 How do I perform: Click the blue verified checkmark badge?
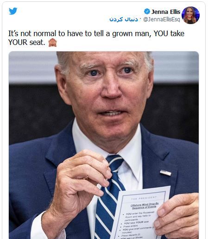147,12
